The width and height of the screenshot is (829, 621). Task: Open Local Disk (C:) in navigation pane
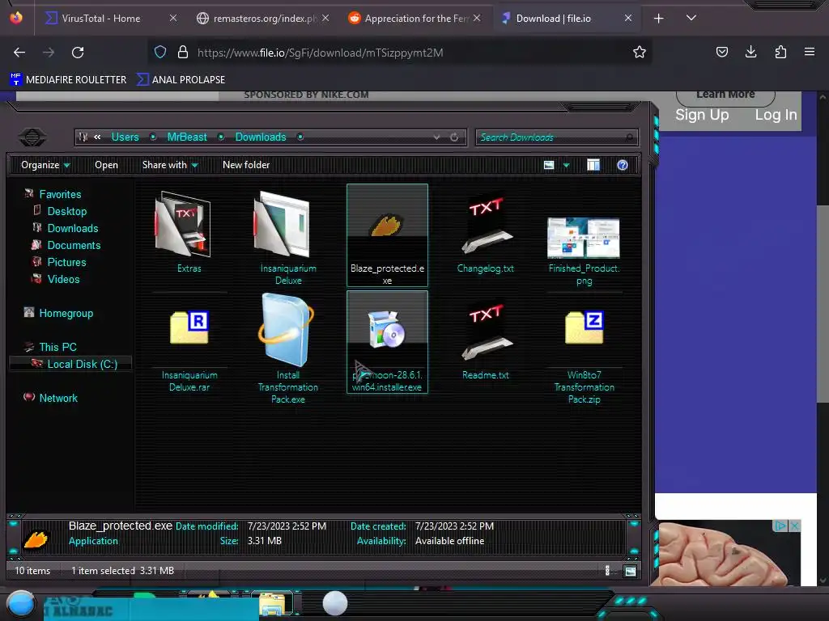pyautogui.click(x=82, y=364)
